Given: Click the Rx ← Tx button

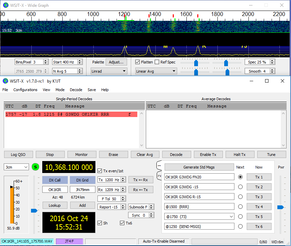Looking at the screenshot, I should point(141,189).
